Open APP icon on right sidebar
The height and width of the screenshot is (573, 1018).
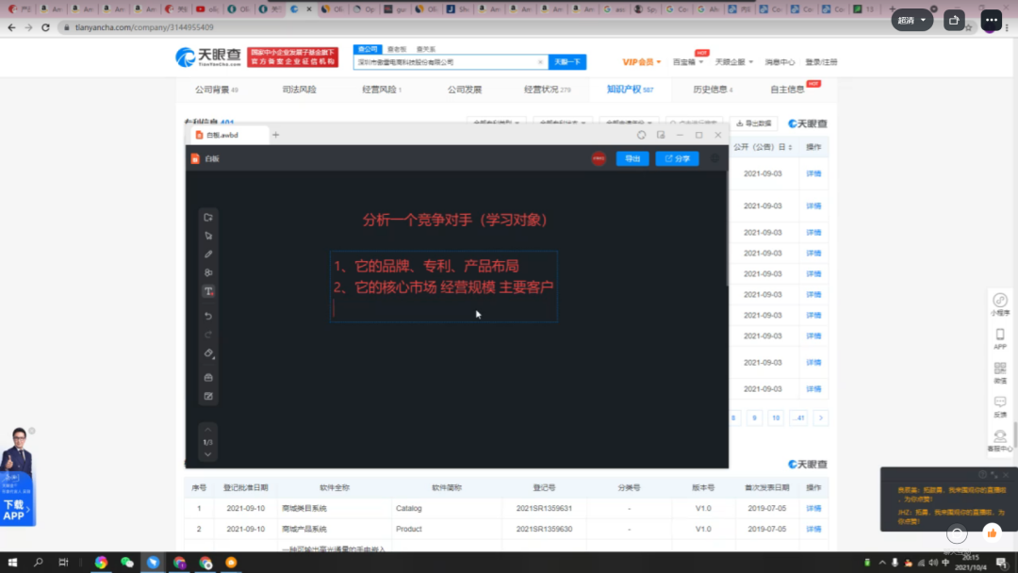[1000, 338]
